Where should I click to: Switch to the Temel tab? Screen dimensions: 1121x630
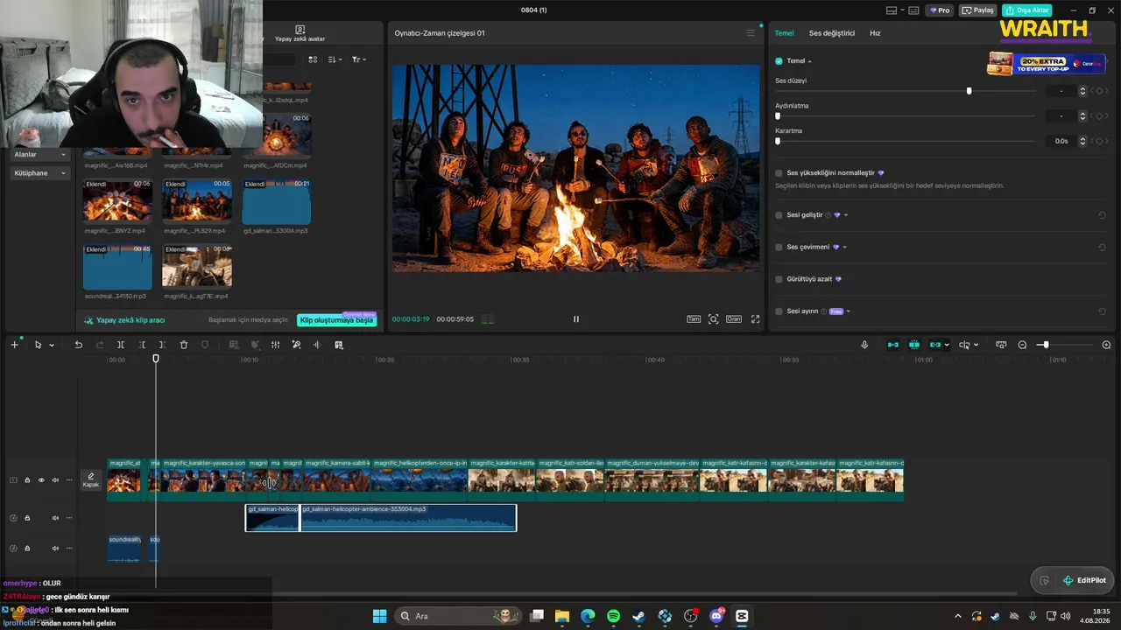pyautogui.click(x=784, y=33)
